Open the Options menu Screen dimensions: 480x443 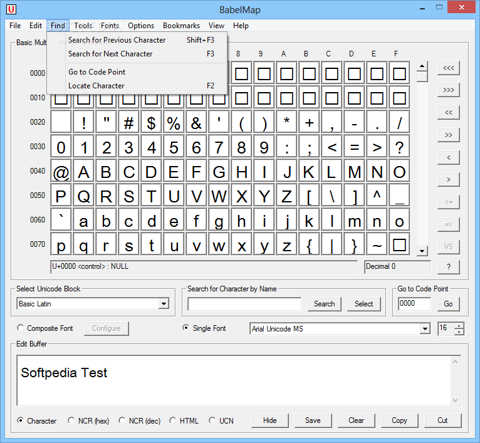(x=141, y=26)
